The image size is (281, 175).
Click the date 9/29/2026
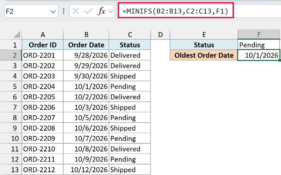86,65
